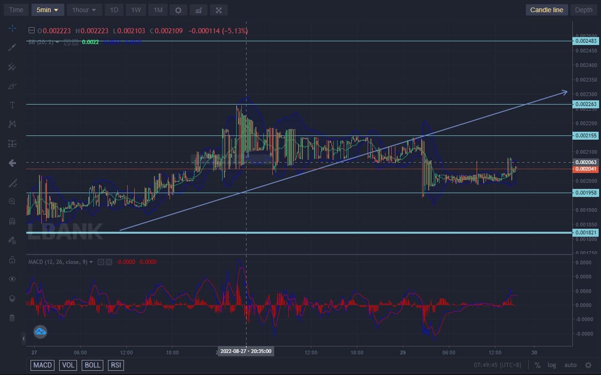Select the 1M interval
The width and height of the screenshot is (601, 375).
click(x=158, y=10)
